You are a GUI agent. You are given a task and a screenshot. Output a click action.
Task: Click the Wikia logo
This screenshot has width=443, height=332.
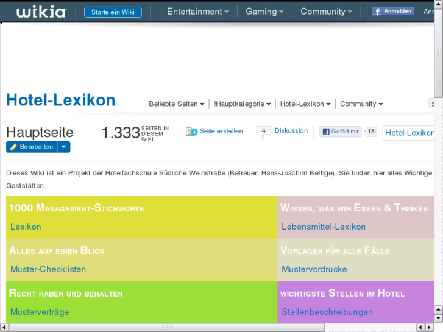(x=41, y=12)
